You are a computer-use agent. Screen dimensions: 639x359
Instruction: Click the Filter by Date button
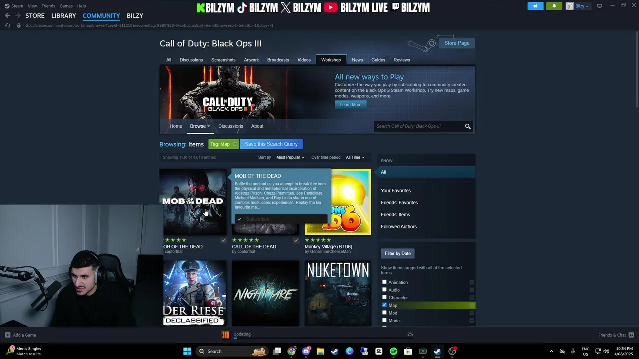(x=398, y=253)
